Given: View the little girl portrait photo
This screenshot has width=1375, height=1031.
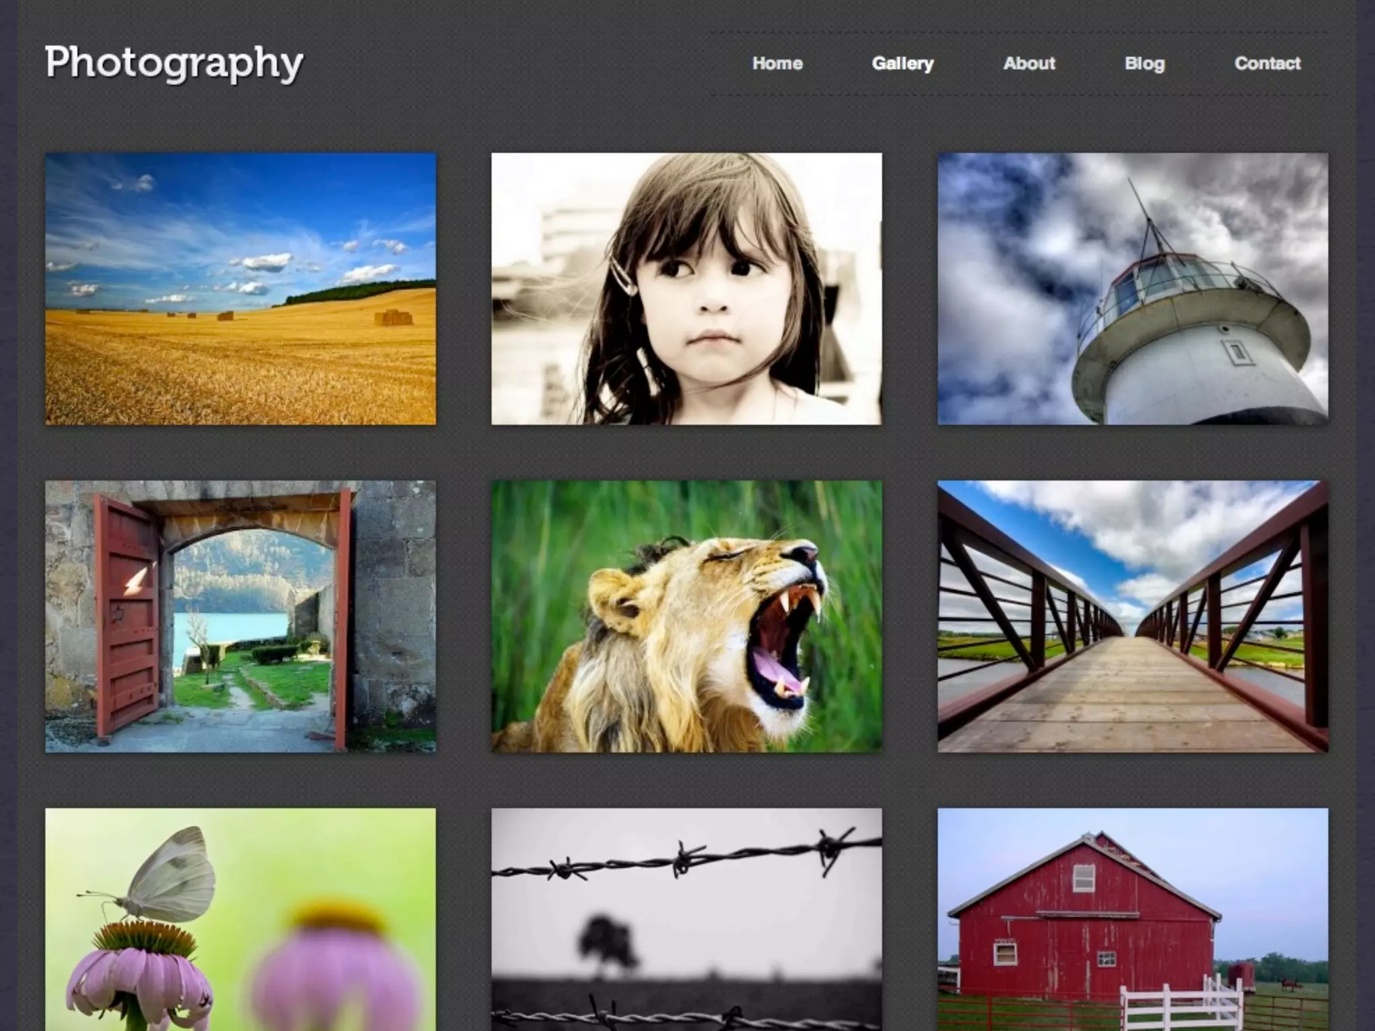Looking at the screenshot, I should (x=686, y=289).
